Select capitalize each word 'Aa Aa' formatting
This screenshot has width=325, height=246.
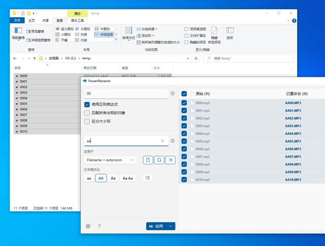(127, 178)
